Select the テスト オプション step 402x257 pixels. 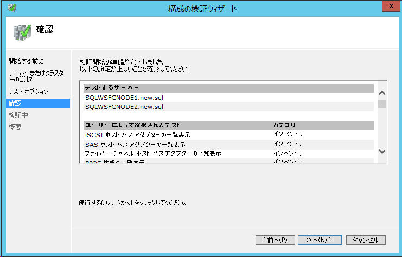pyautogui.click(x=28, y=92)
